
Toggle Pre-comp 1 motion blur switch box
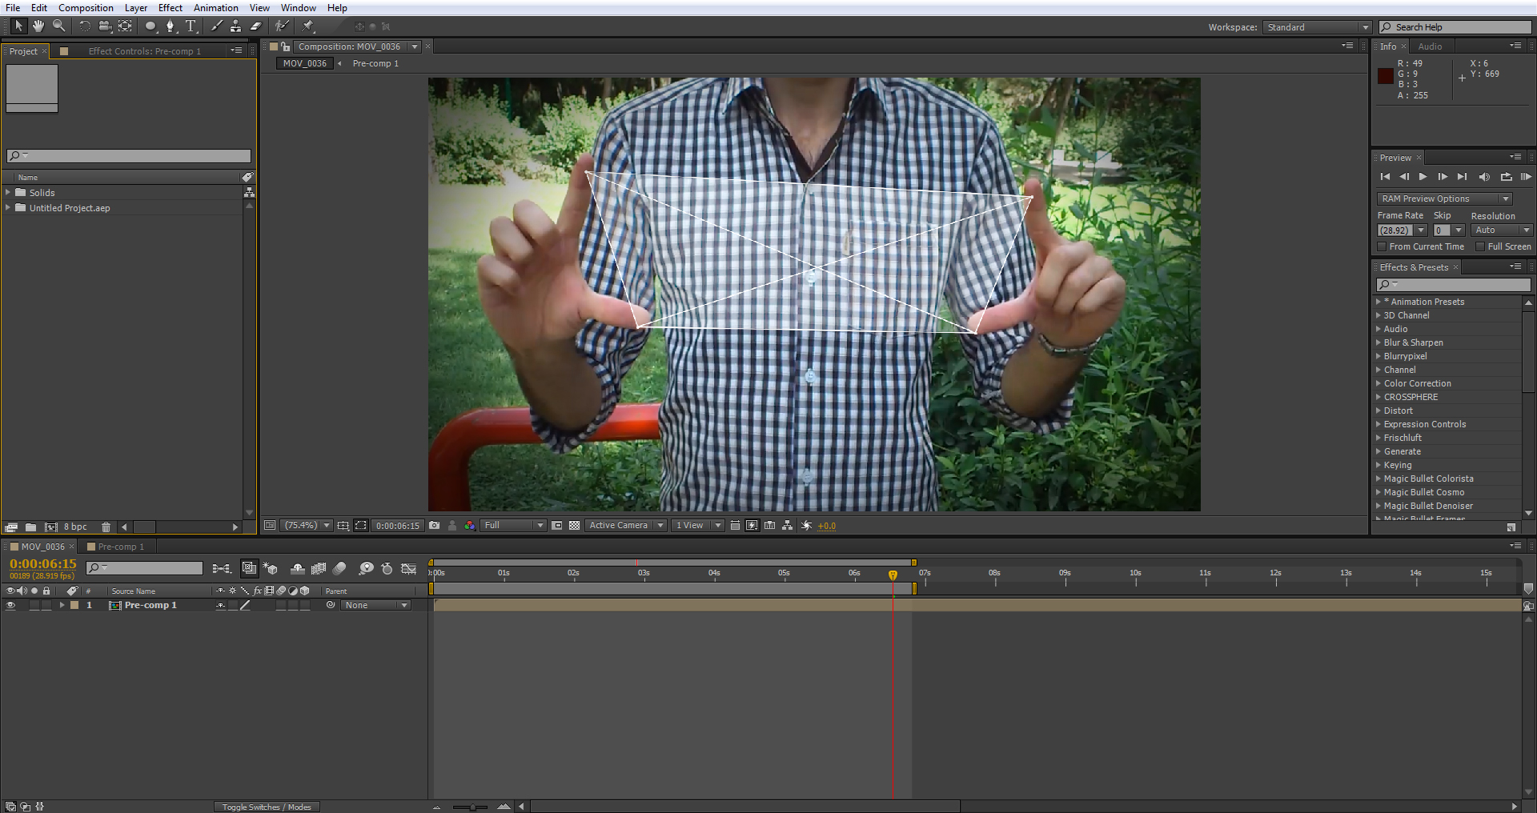pyautogui.click(x=281, y=606)
